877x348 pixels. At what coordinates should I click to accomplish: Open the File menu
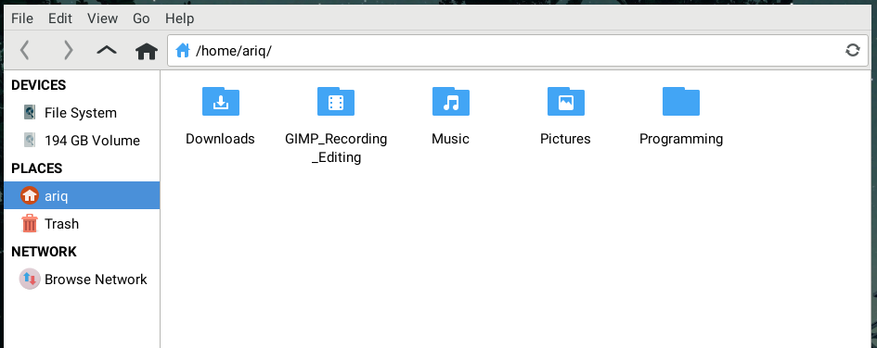coord(22,19)
